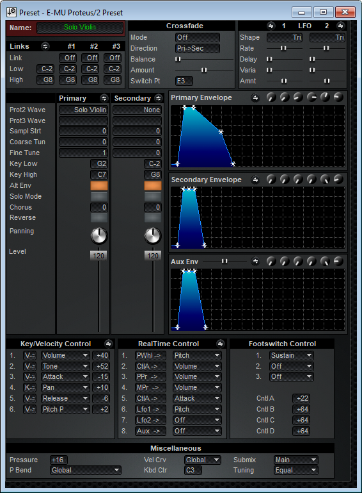Toggle Primary Alt Env orange button
Screen dimensions: 362x493
(x=98, y=185)
